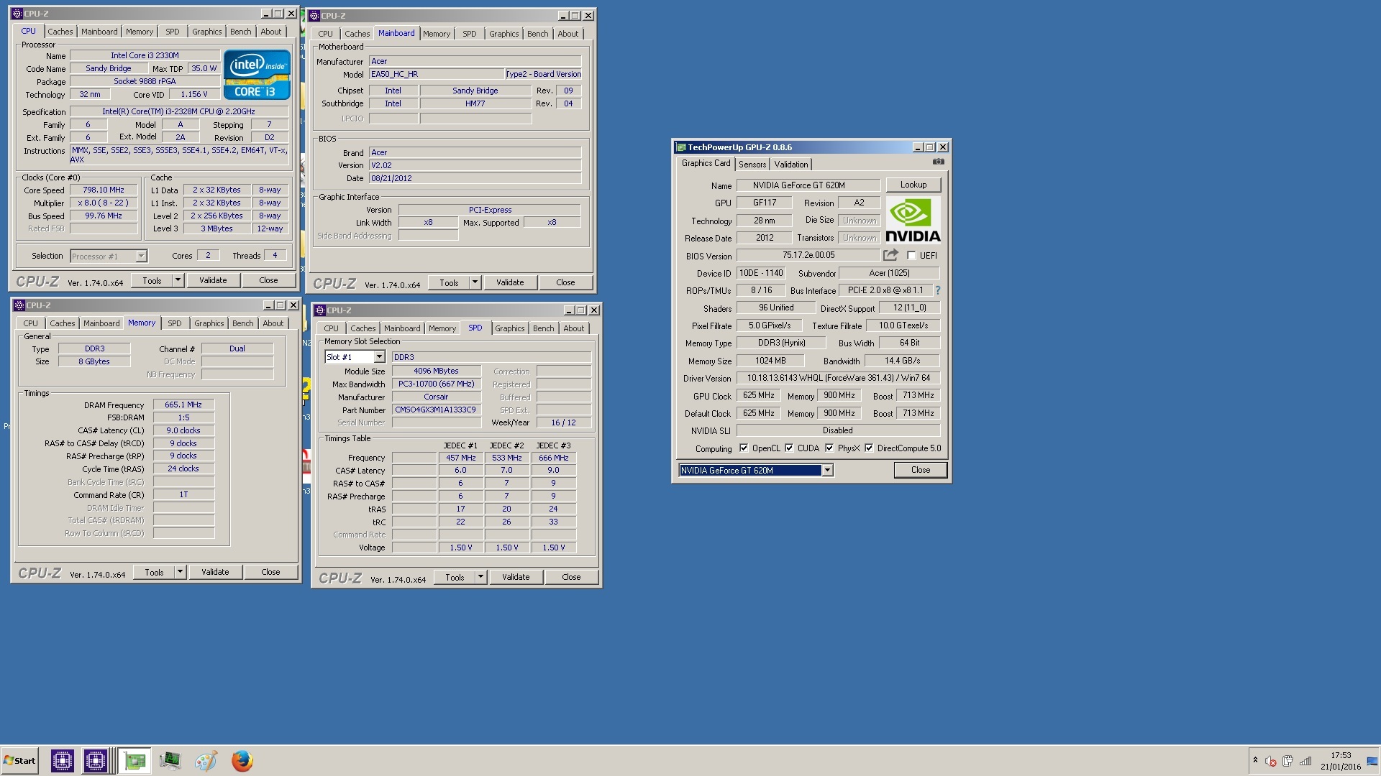Screen dimensions: 1381x776
Task: Expand the Tools dropdown arrow in the CPU window
Action: [x=178, y=280]
